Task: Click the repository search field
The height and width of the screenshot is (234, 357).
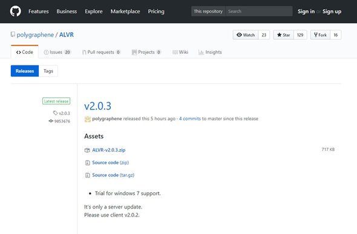Action: pyautogui.click(x=259, y=11)
